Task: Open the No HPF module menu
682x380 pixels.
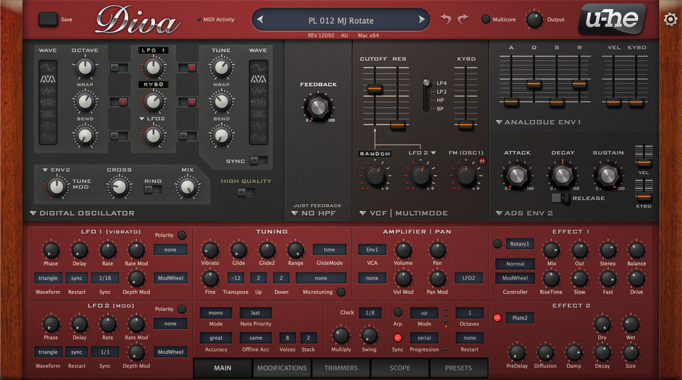Action: pos(314,213)
